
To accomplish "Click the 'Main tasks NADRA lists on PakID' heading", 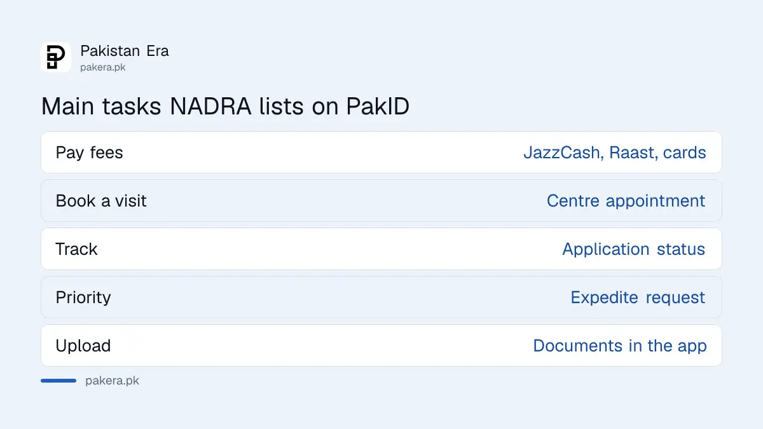I will tap(225, 106).
